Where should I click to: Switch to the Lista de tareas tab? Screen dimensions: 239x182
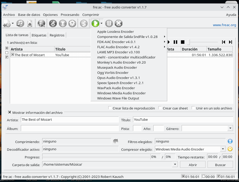pos(17,35)
